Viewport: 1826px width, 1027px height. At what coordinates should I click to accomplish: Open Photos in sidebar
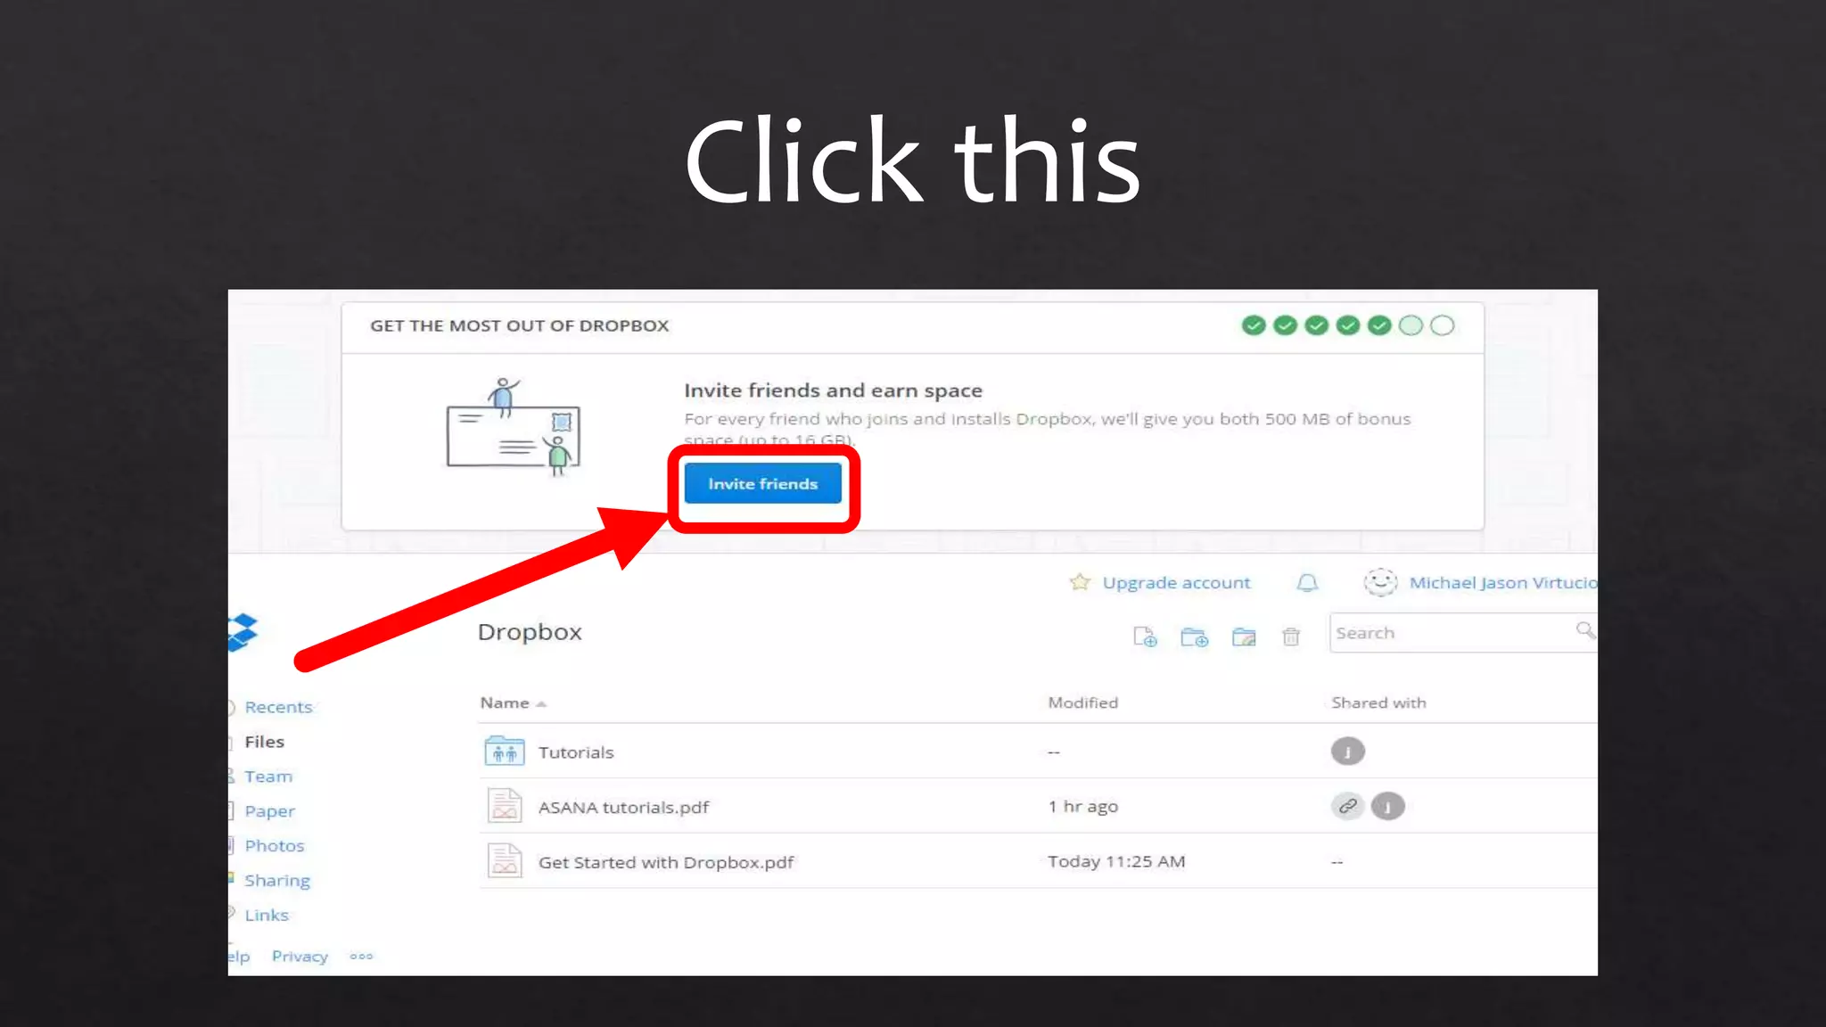275,846
